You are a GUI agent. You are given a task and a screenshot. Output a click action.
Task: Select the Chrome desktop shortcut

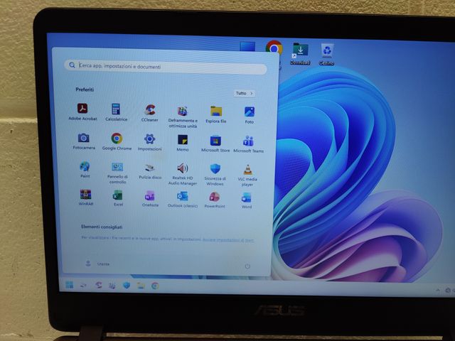(x=274, y=48)
